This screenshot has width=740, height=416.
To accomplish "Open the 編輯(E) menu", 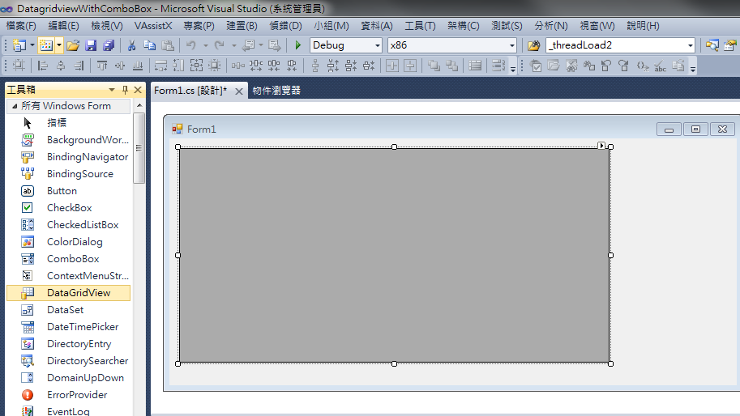I will [63, 26].
